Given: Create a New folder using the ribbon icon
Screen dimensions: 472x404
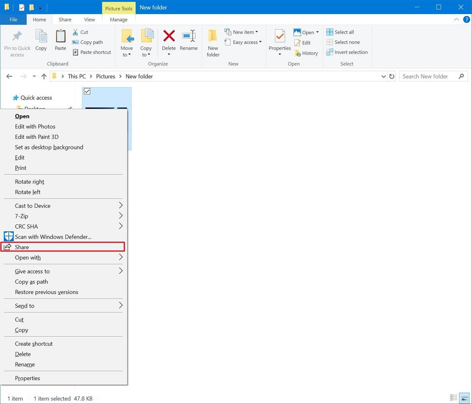Looking at the screenshot, I should tap(213, 42).
